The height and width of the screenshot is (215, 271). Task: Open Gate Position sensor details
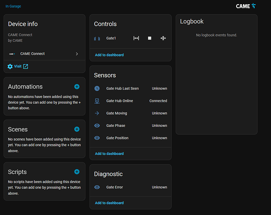click(x=117, y=138)
